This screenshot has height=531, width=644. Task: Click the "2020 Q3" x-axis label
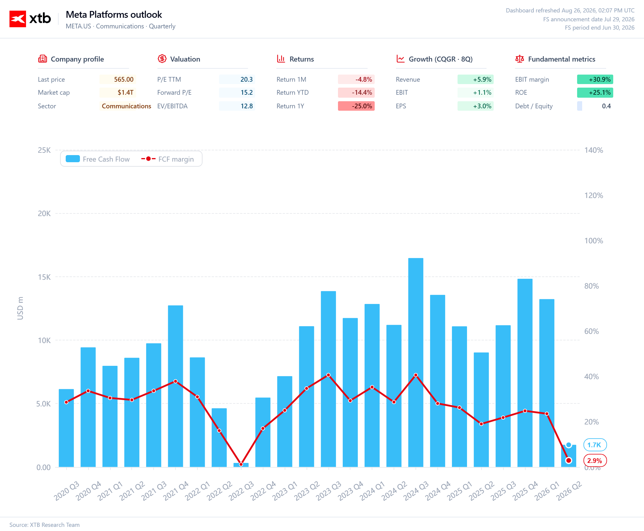click(67, 491)
